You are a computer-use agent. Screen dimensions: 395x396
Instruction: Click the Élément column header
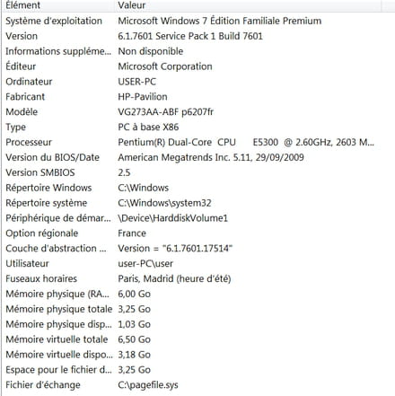(x=59, y=5)
